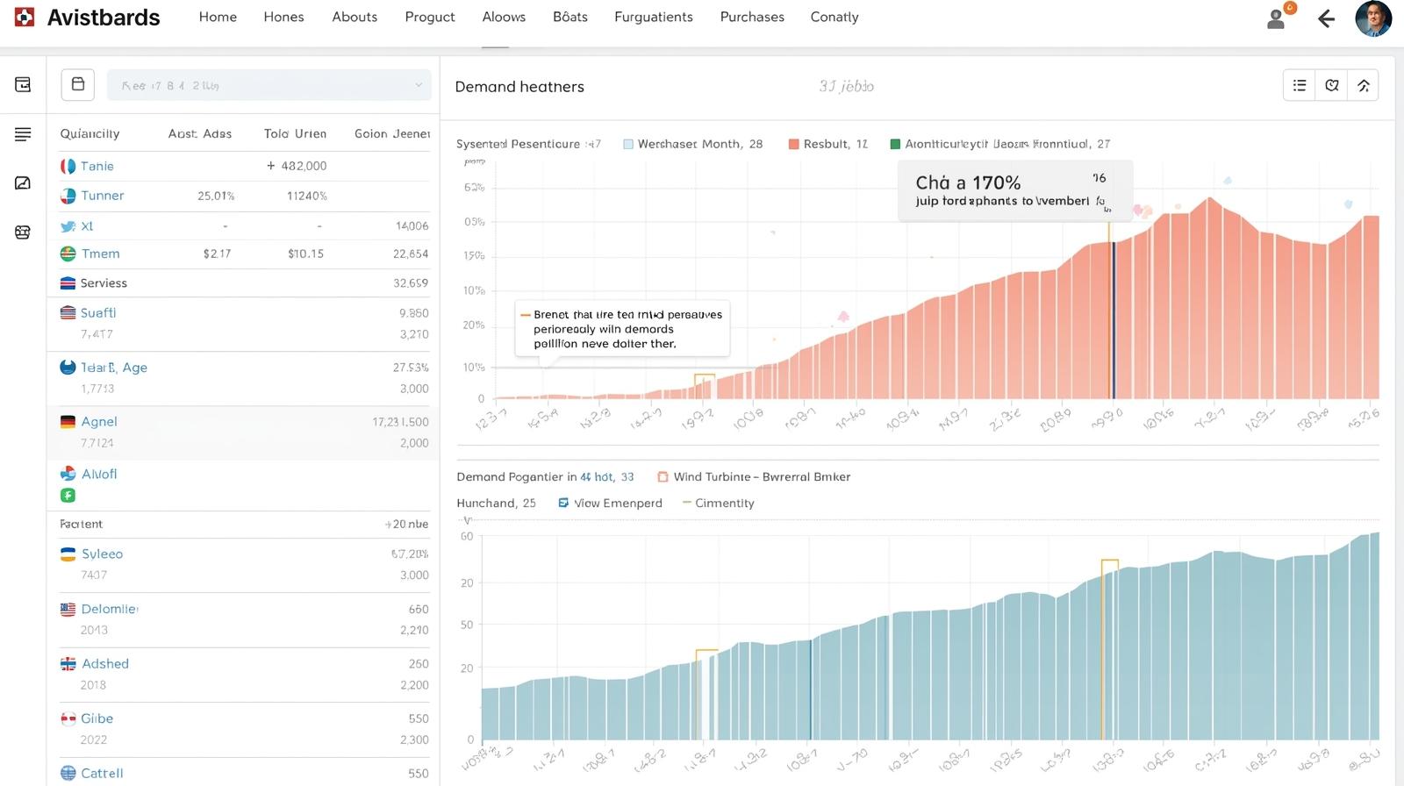The height and width of the screenshot is (786, 1404).
Task: Click the calendar icon button
Action: [78, 85]
